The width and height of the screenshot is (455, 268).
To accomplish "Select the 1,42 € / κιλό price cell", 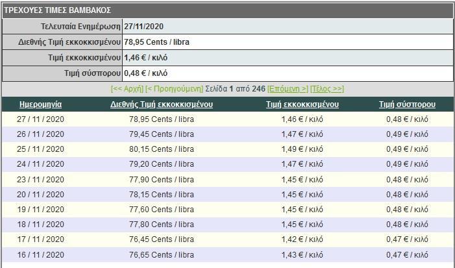I will (x=302, y=239).
